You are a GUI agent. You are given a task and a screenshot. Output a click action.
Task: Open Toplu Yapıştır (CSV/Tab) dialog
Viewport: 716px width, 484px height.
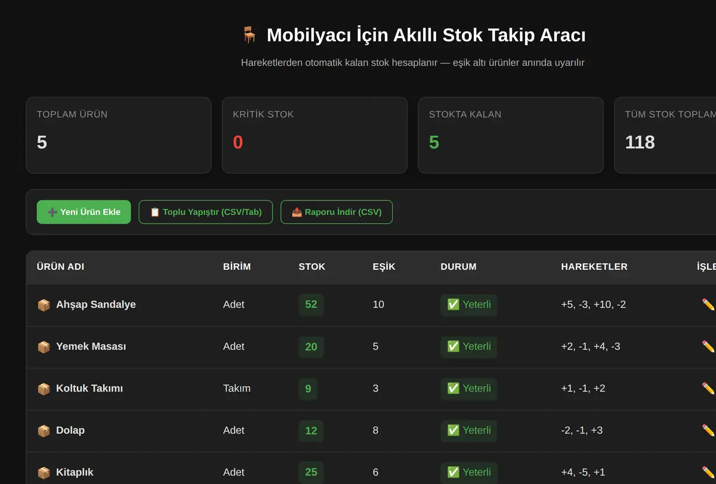(206, 212)
